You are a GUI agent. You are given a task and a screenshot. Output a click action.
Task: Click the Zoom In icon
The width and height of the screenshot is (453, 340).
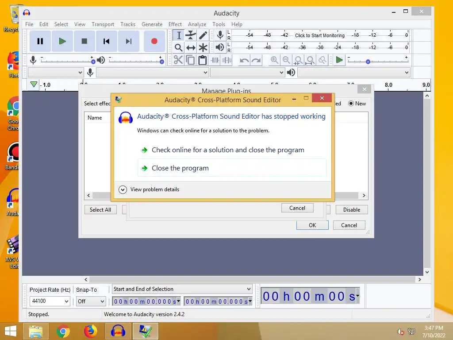click(x=274, y=60)
